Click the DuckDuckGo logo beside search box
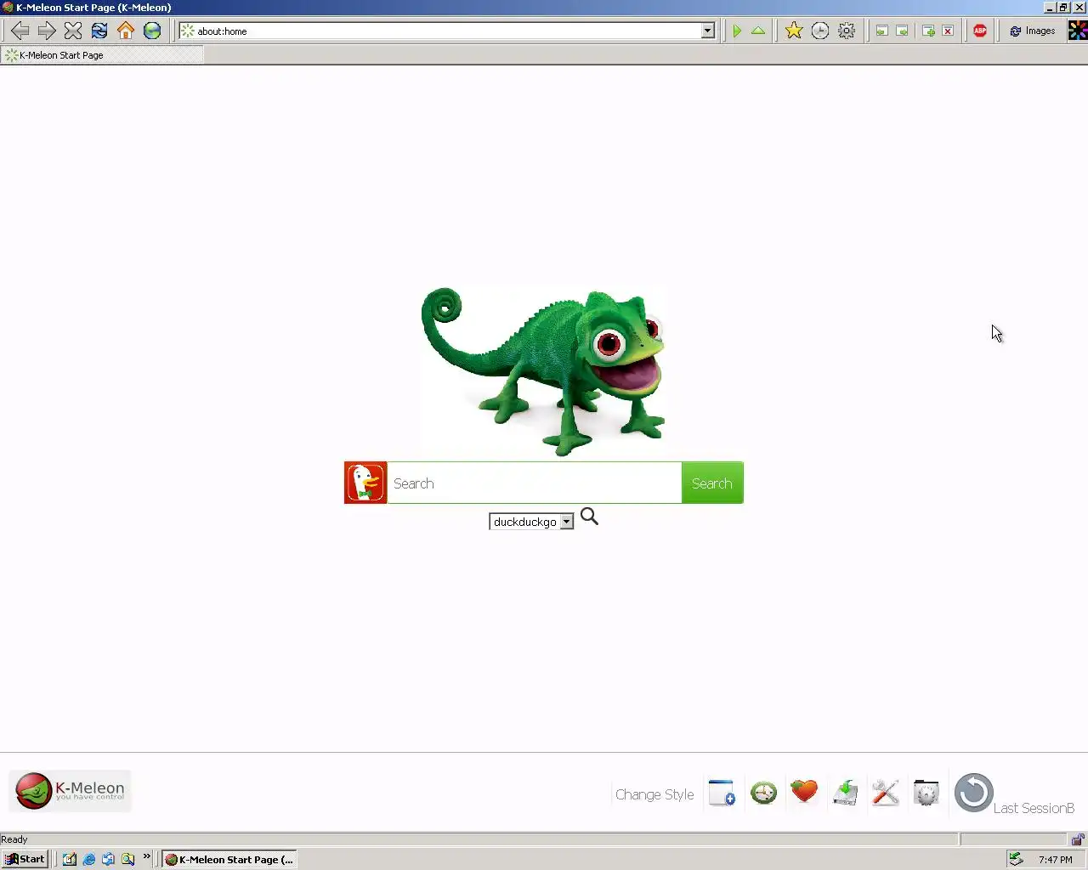Image resolution: width=1088 pixels, height=870 pixels. coord(365,483)
